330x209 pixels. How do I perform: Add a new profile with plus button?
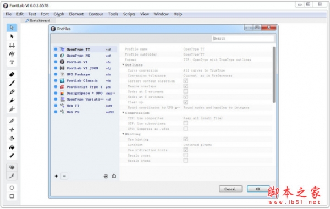(x=56, y=176)
